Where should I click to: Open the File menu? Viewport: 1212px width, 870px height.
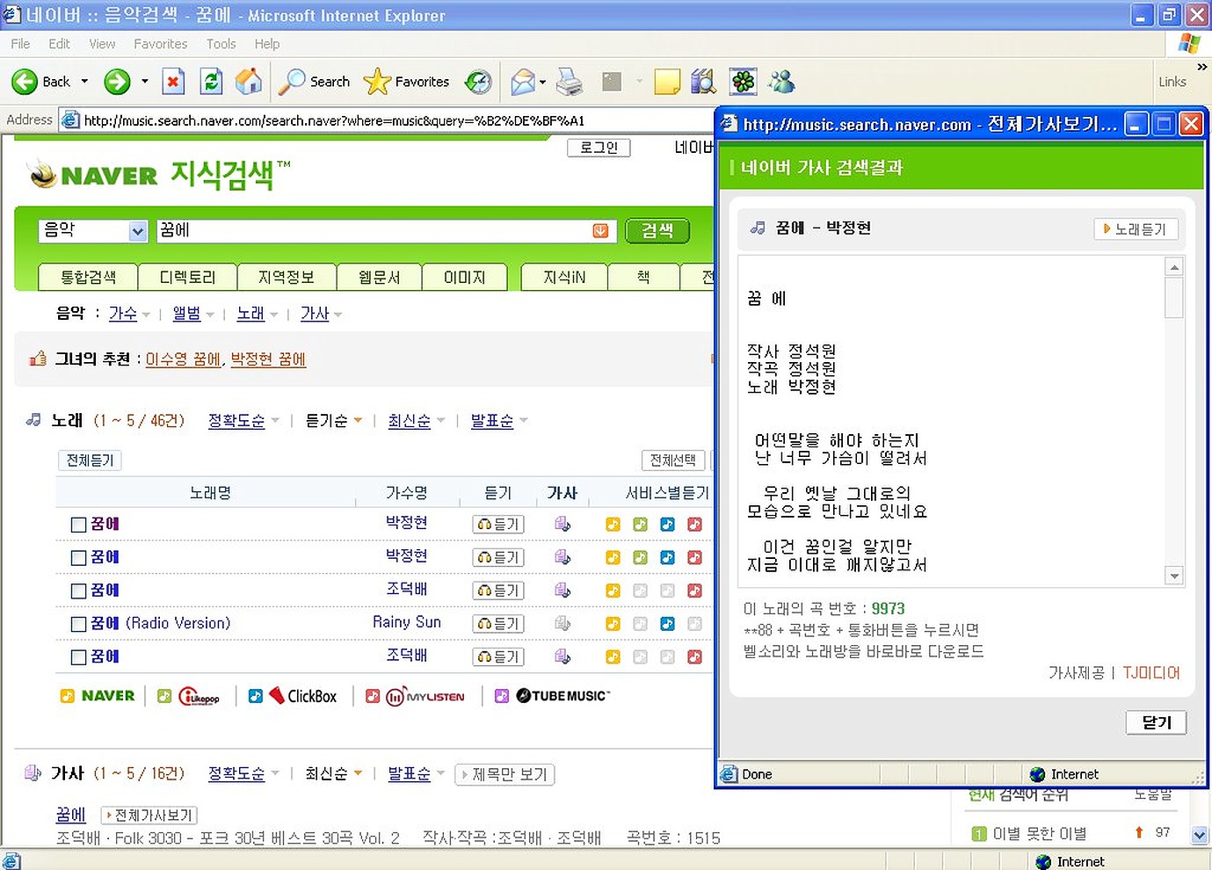coord(20,44)
